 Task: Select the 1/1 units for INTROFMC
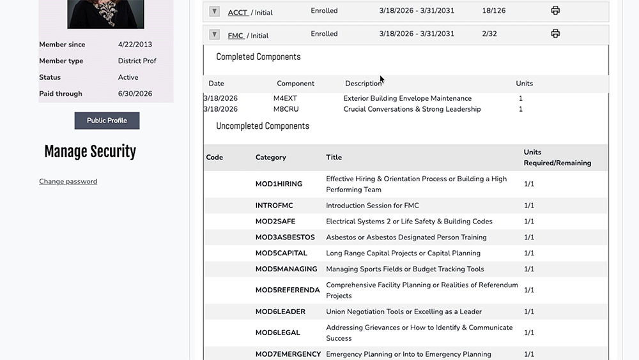(529, 206)
